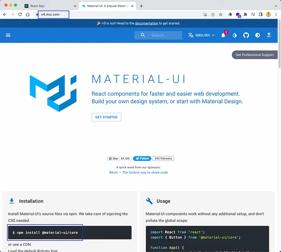Click the Installation heading
This screenshot has height=252, width=281.
(x=31, y=201)
